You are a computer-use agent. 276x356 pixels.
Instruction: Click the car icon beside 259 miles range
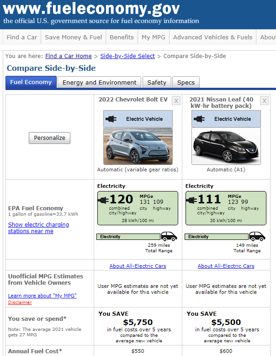coord(169,236)
